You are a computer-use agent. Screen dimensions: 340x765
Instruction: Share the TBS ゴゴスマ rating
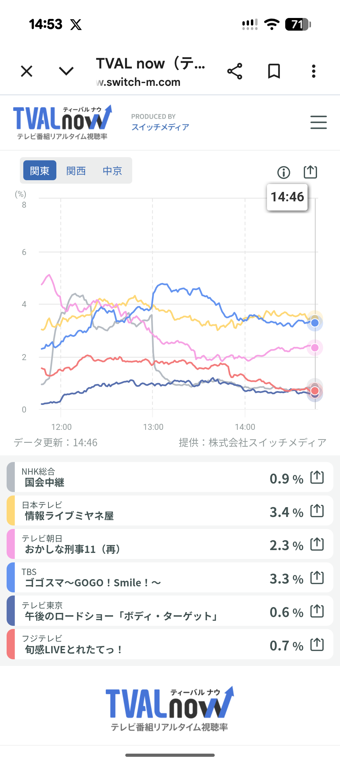pyautogui.click(x=317, y=578)
